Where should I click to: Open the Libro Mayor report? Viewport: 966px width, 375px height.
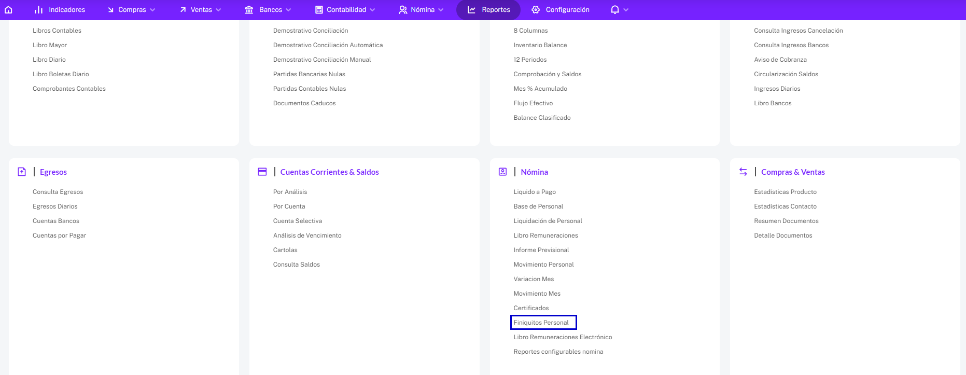pos(50,45)
